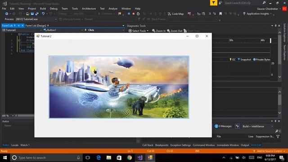
Task: Click the Error List filter funnel icon
Action: point(278,136)
